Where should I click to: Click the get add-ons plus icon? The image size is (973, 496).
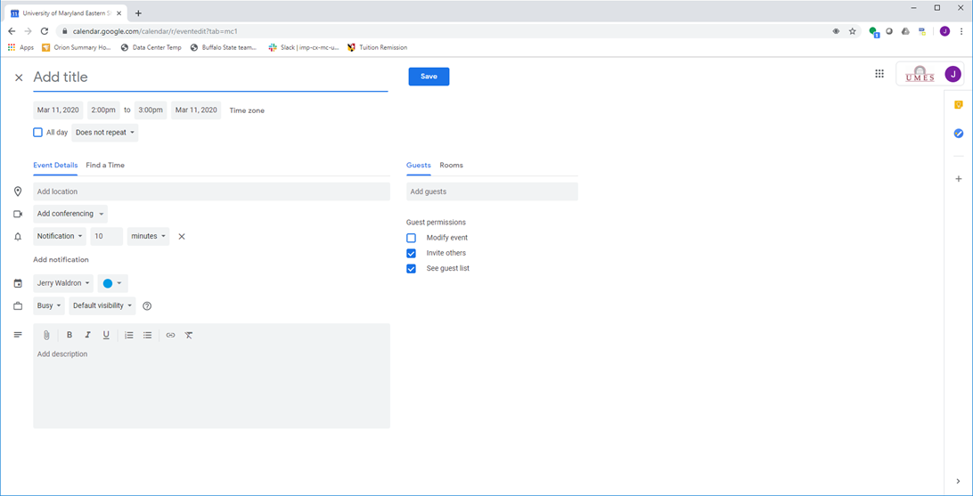958,179
